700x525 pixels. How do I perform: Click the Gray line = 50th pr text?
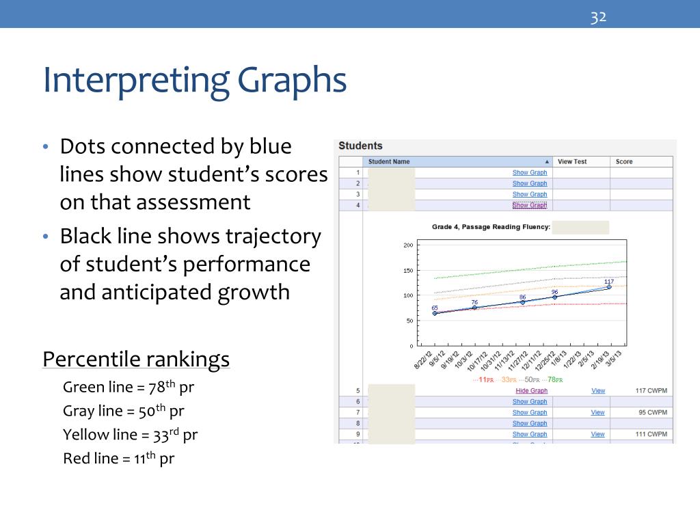pyautogui.click(x=123, y=410)
